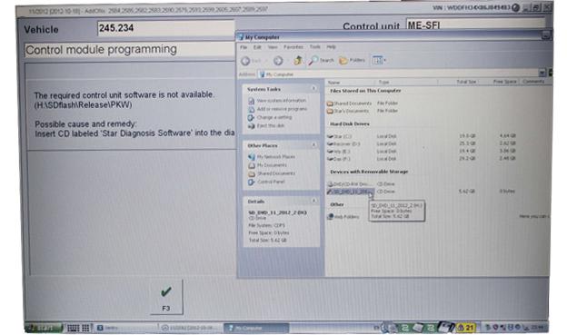
Task: Open the Views dropdown button
Action: pos(379,60)
